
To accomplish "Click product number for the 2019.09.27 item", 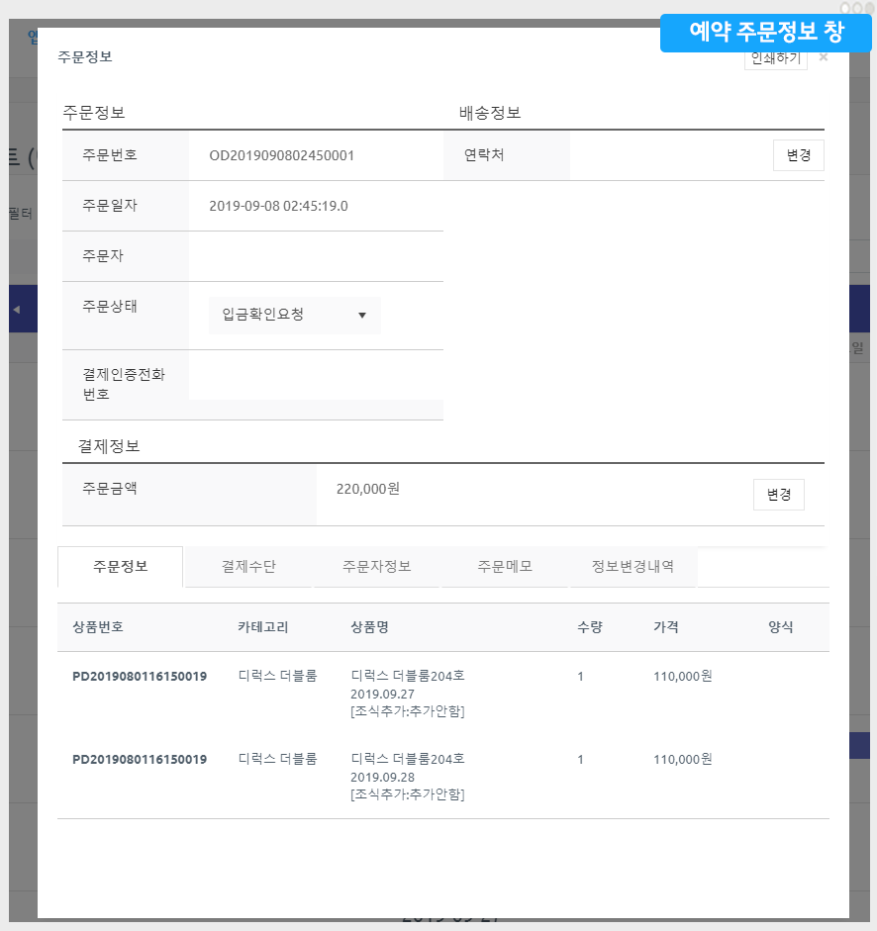I will pos(140,677).
